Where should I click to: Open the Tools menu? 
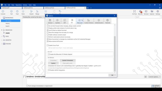30,5
